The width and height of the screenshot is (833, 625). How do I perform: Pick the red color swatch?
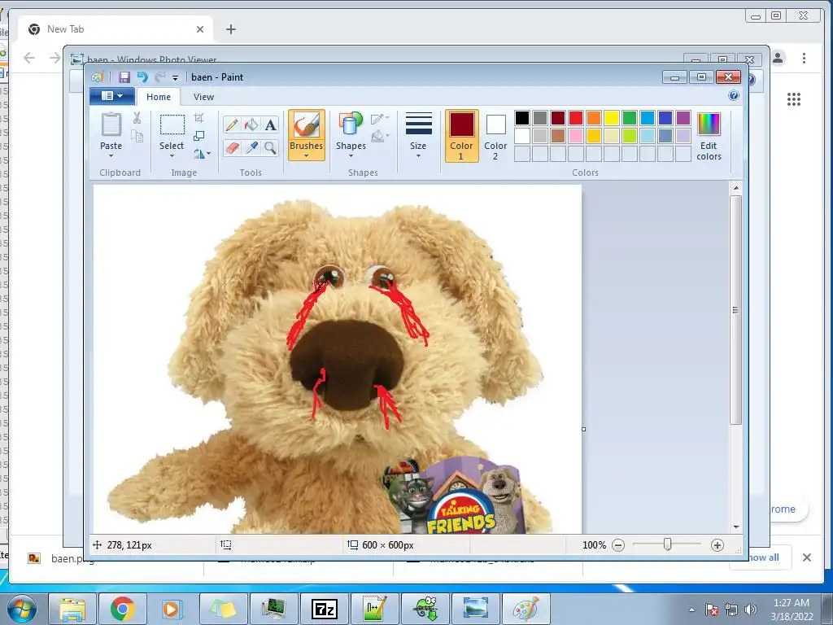[576, 118]
